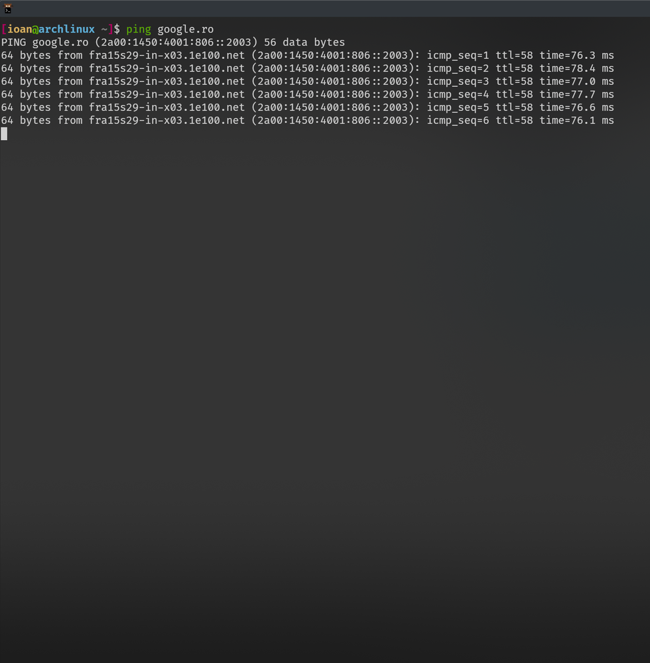Click the "time=77.0 ms" value
The height and width of the screenshot is (663, 650).
point(576,82)
